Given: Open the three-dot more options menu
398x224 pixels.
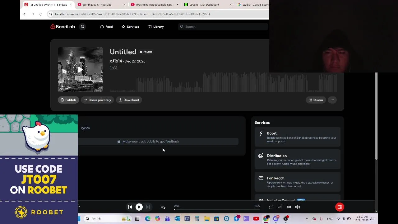Looking at the screenshot, I should coord(332,100).
